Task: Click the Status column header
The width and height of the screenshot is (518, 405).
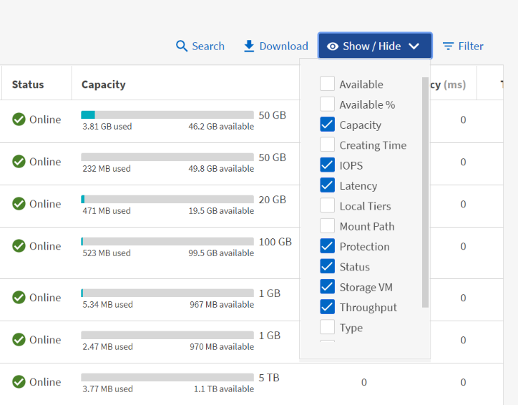Action: tap(28, 84)
